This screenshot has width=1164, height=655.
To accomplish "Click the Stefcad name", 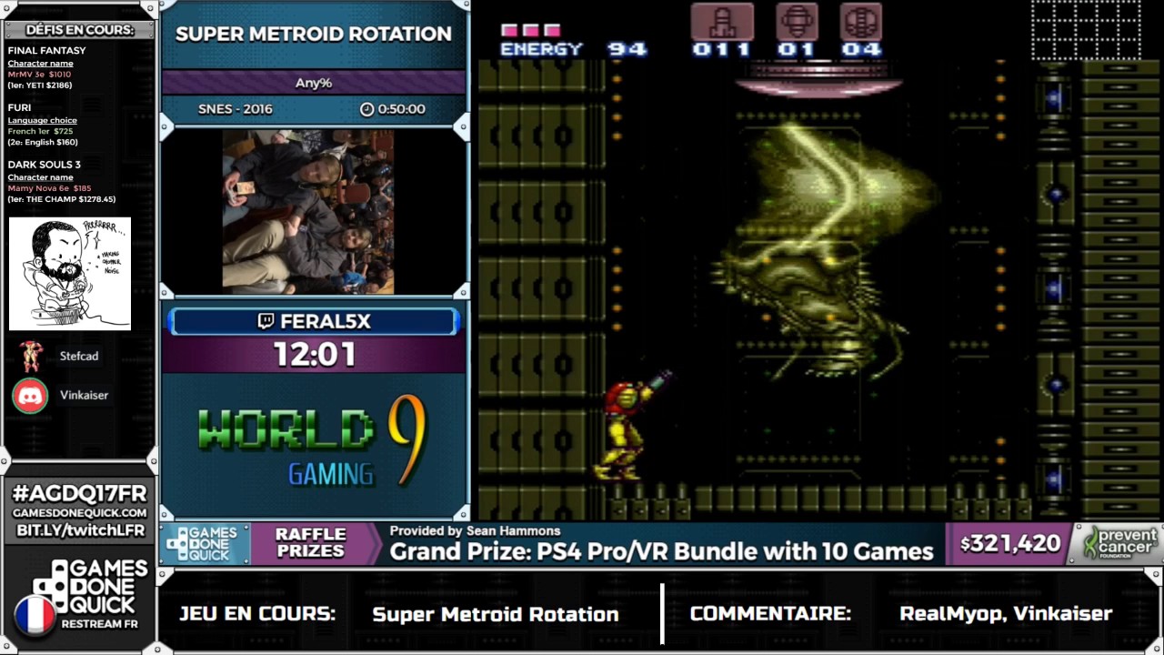I will [x=79, y=357].
